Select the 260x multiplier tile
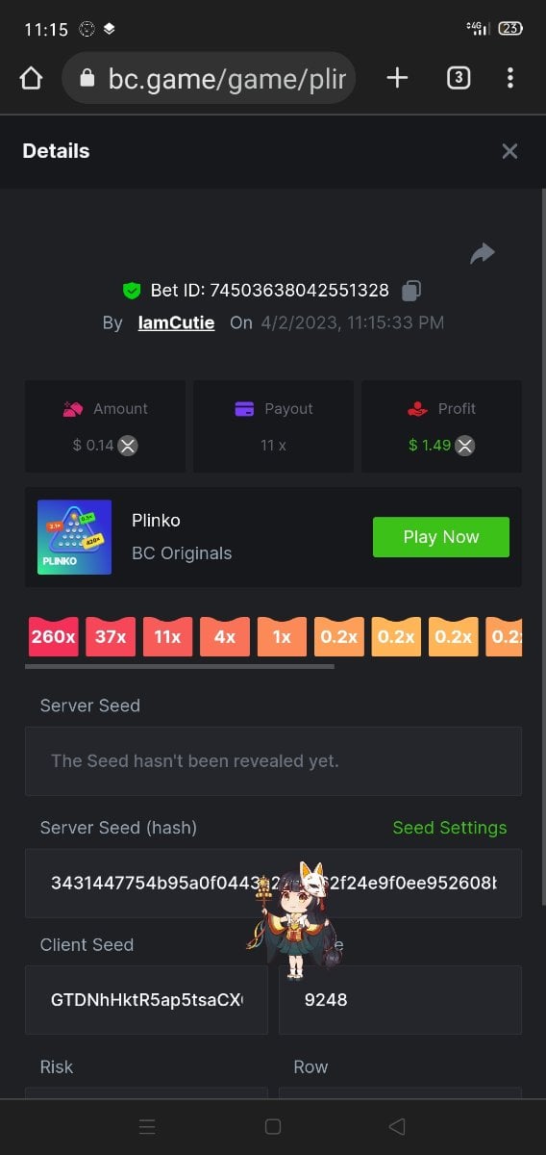Image resolution: width=546 pixels, height=1155 pixels. point(53,637)
